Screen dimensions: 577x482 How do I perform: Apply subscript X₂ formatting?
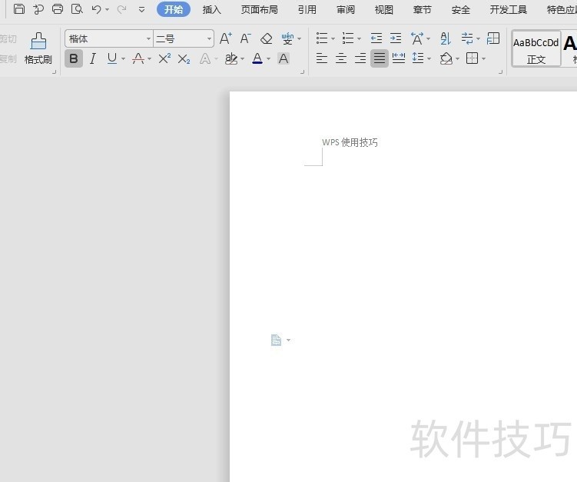coord(184,58)
